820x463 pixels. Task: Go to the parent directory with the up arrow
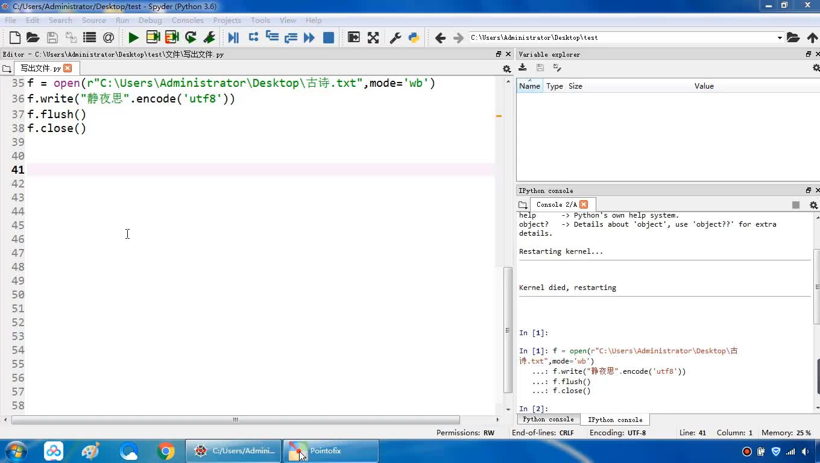(812, 37)
